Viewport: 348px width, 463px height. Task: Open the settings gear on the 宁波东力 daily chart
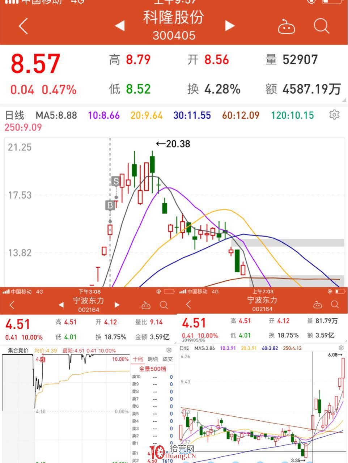point(340,347)
